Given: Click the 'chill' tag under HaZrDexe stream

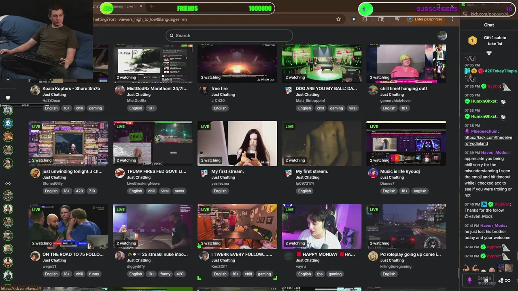Looking at the screenshot, I should click(x=79, y=108).
